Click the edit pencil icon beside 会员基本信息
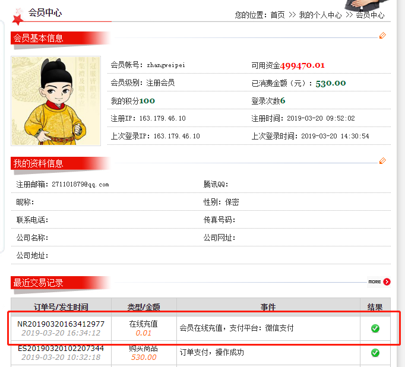Viewport: 405px width, 367px height. [382, 36]
